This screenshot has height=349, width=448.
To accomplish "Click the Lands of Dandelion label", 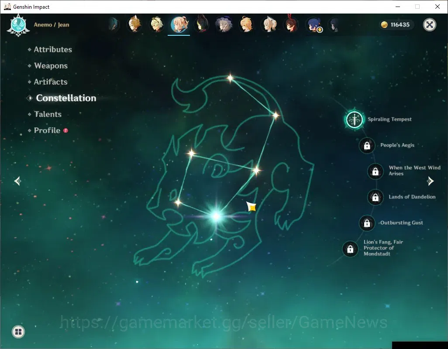I will point(412,197).
